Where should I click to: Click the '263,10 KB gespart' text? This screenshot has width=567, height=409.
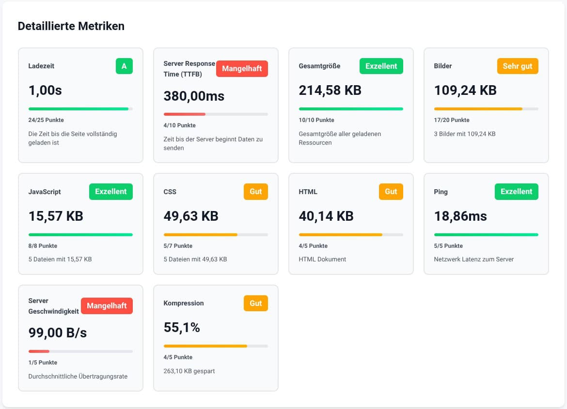click(189, 371)
